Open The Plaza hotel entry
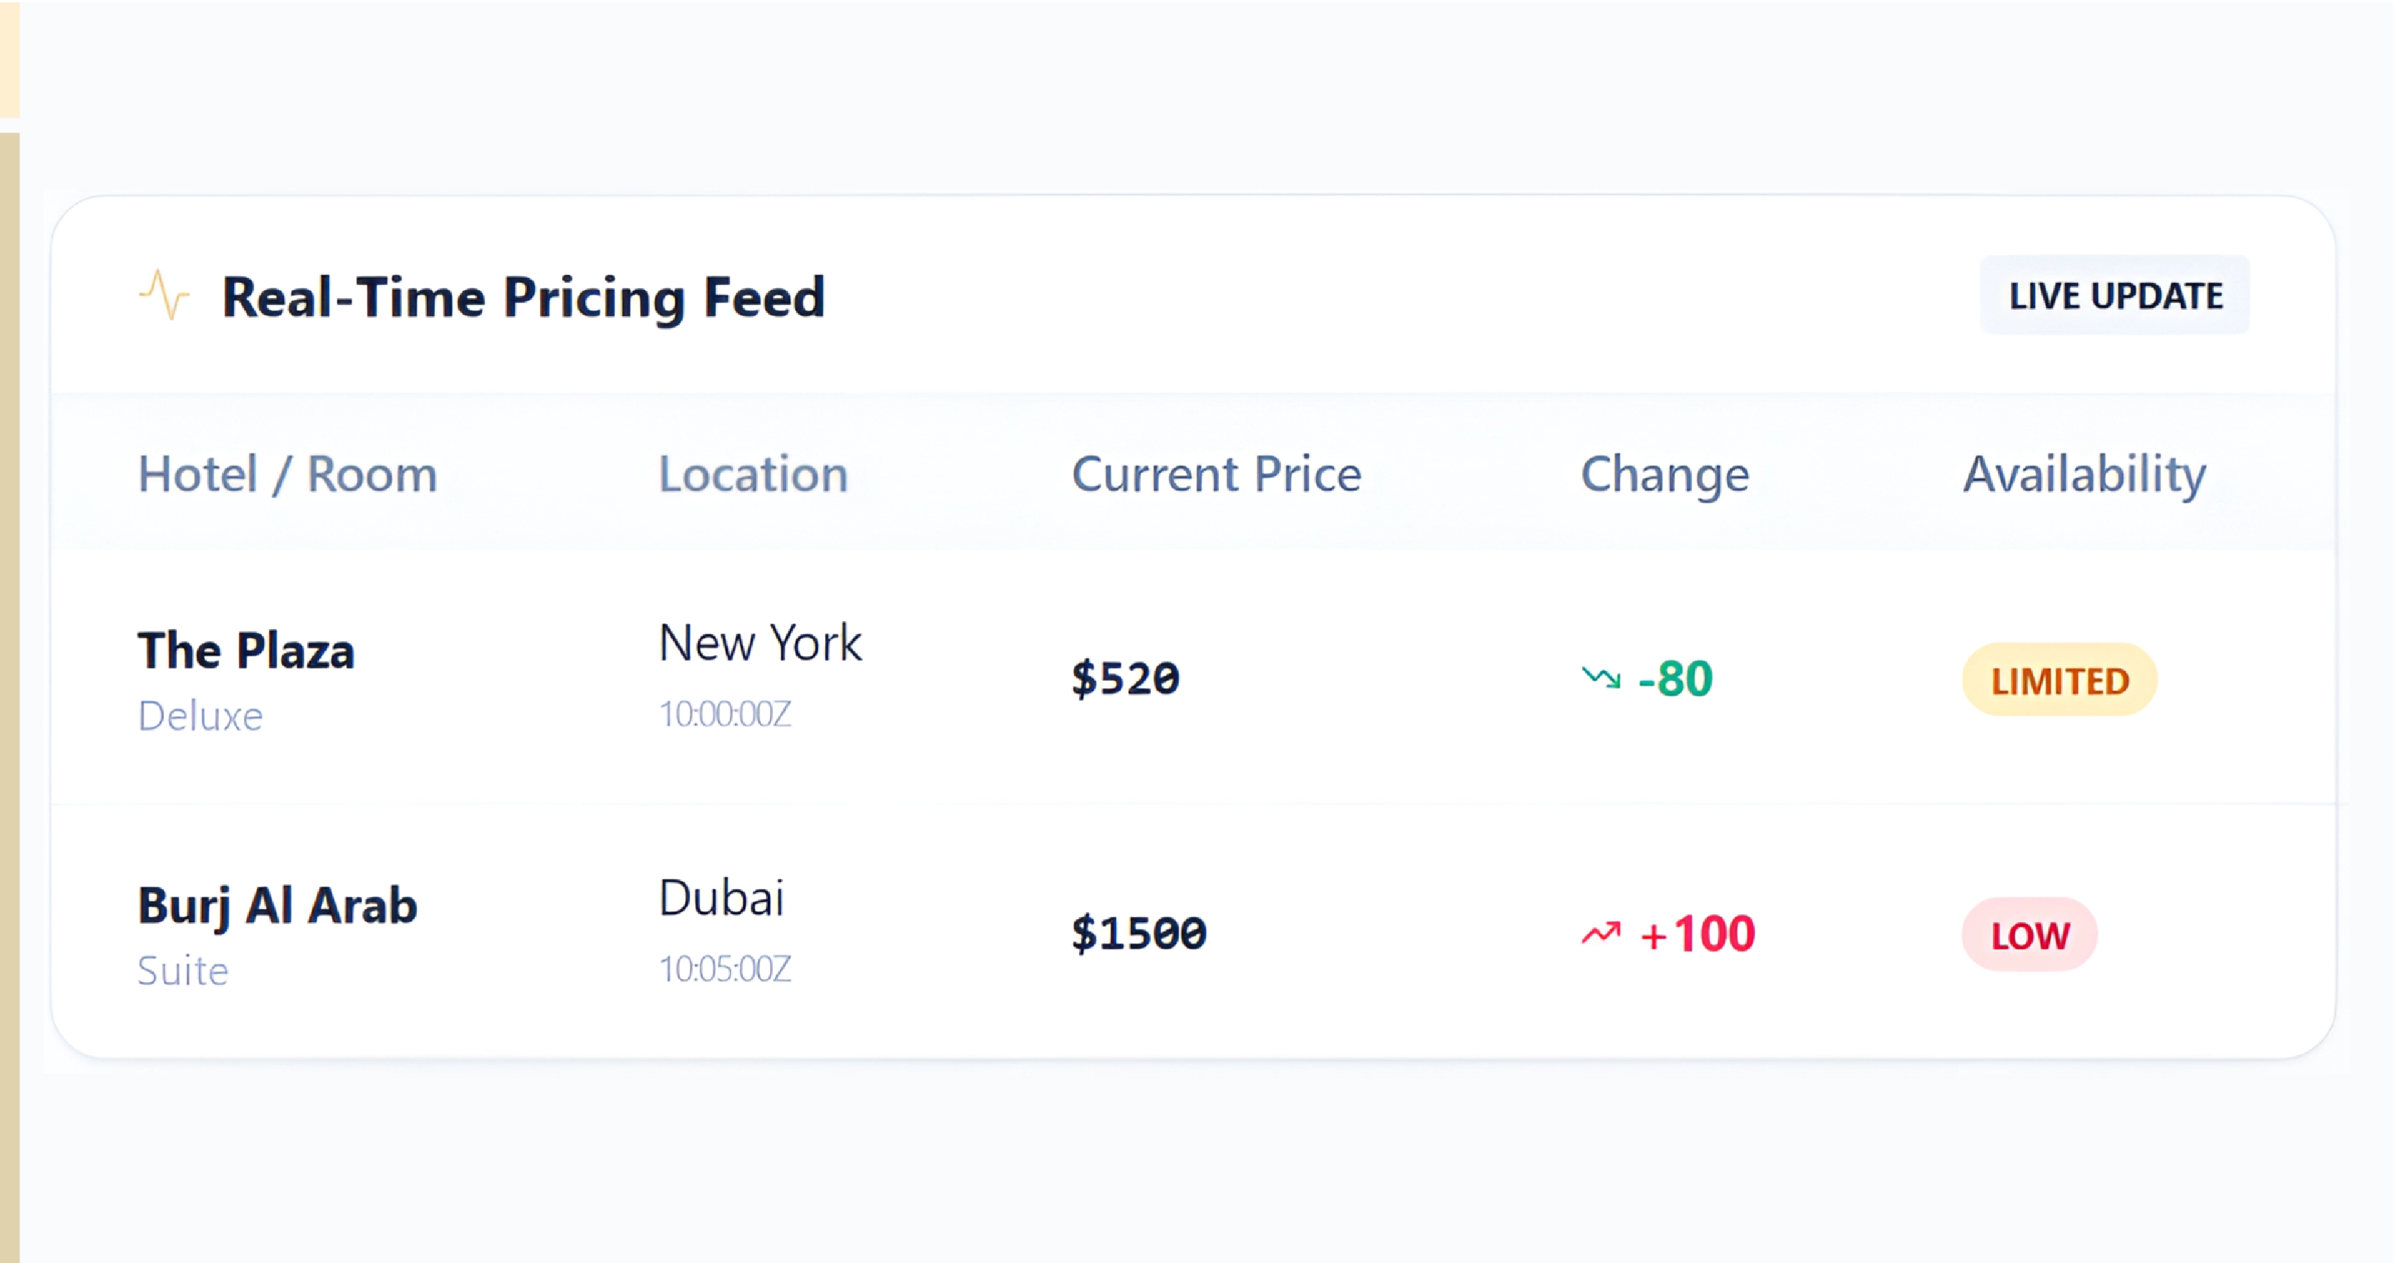This screenshot has height=1263, width=2394. click(x=247, y=649)
